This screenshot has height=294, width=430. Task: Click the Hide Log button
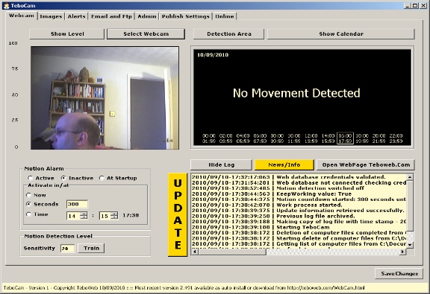[221, 164]
